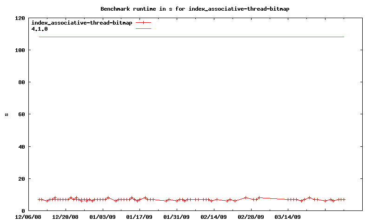Click the 02/28/09 date label
This screenshot has height=223, width=372.
[251, 216]
